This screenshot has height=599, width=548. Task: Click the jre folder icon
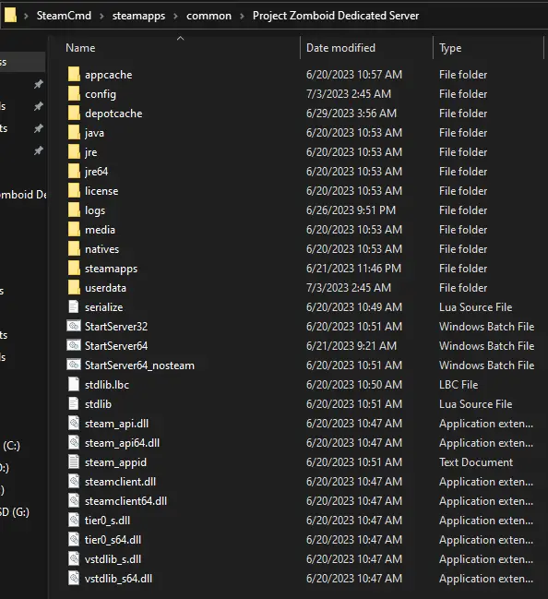[74, 152]
